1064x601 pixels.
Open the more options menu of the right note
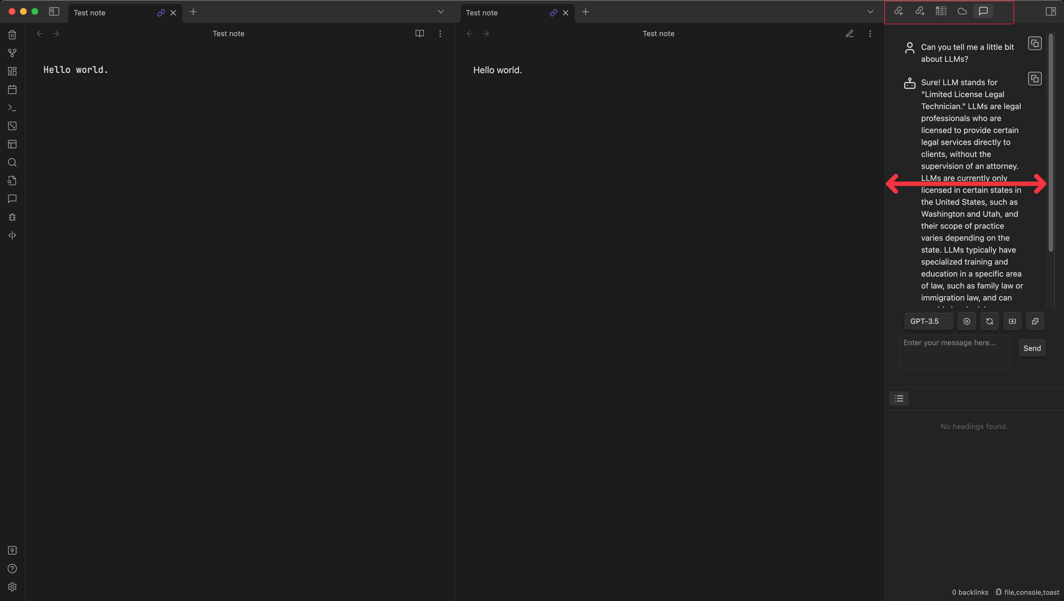click(870, 33)
